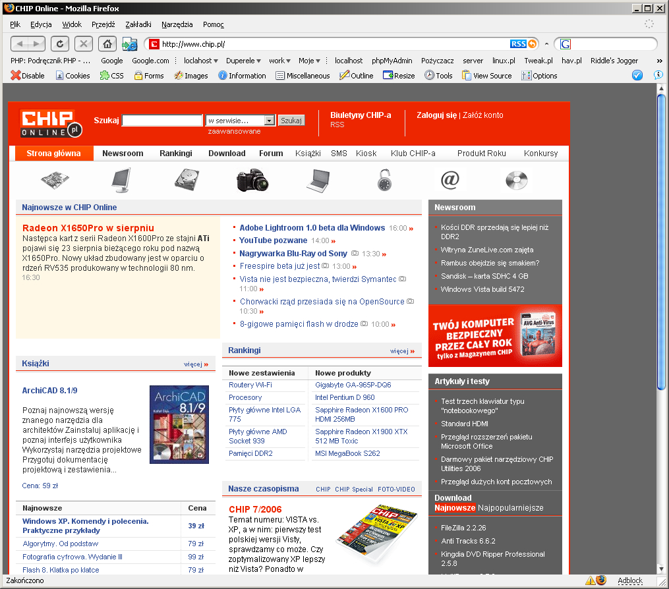669x589 pixels.
Task: Open the Routery Wi-Fi ranking link
Action: click(x=250, y=385)
